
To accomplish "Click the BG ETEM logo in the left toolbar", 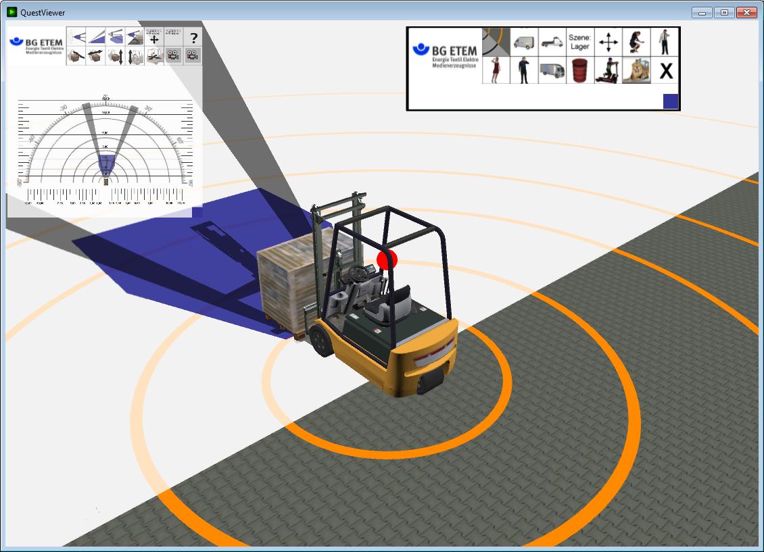I will click(37, 45).
